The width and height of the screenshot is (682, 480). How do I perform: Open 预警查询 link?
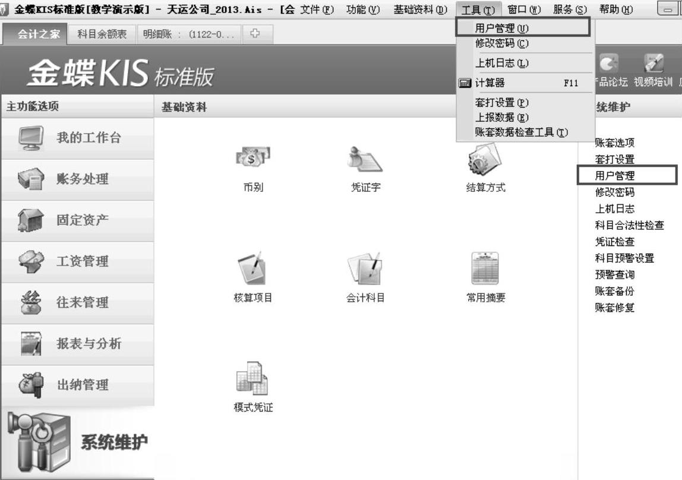[x=615, y=275]
